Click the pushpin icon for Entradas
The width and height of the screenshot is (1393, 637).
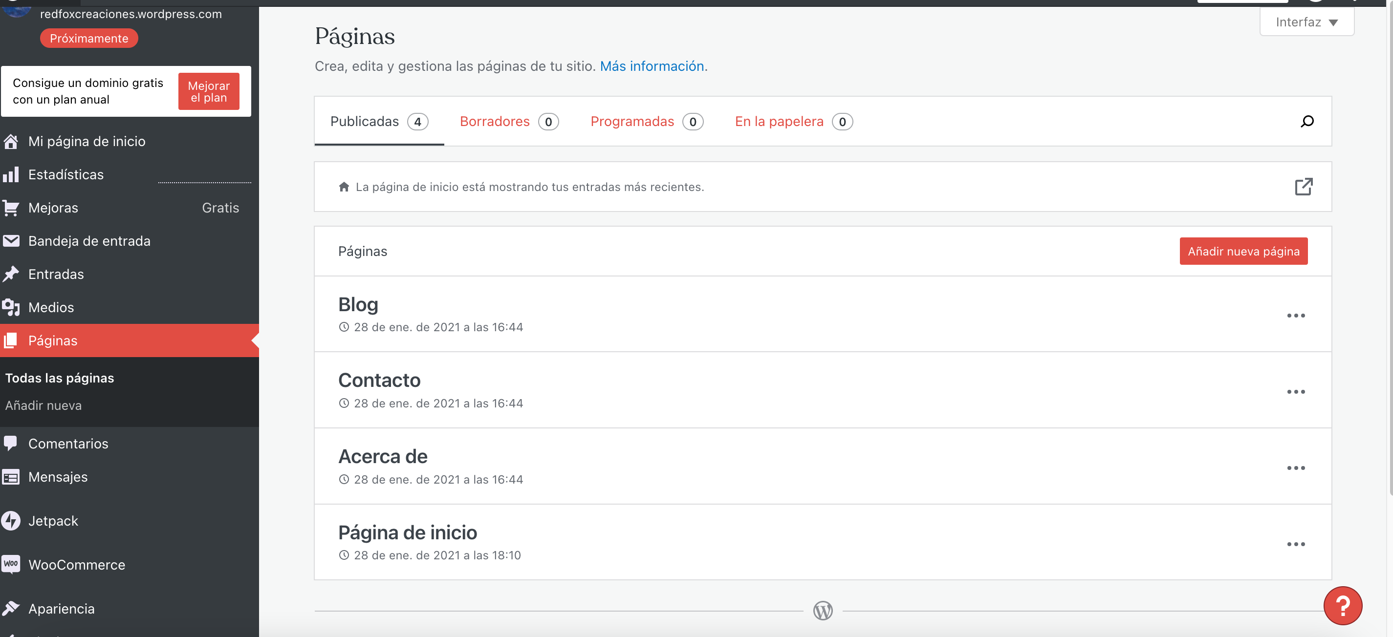pos(11,275)
